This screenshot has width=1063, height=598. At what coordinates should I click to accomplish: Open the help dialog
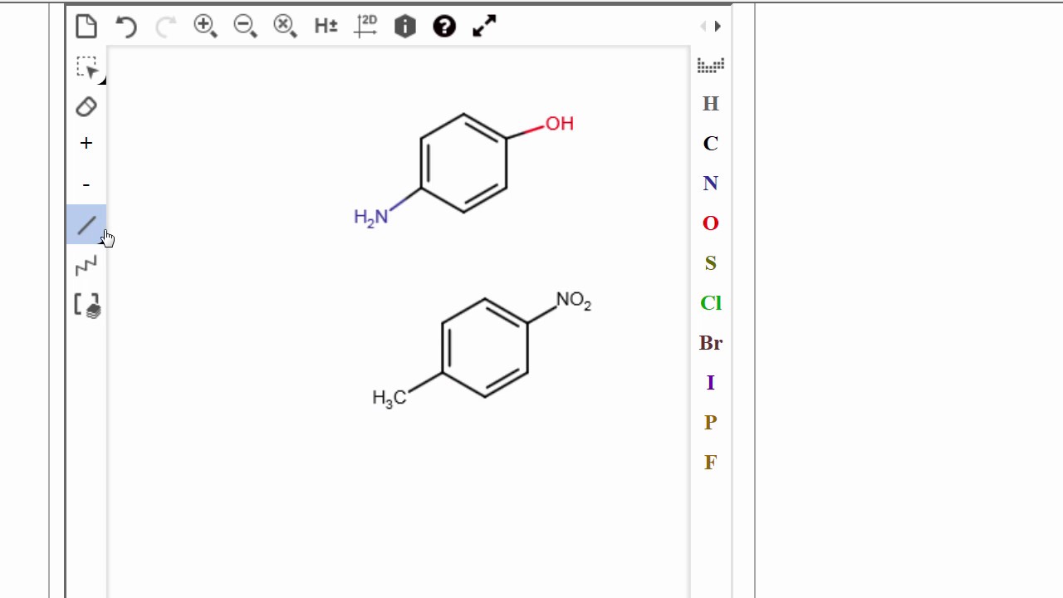[x=444, y=26]
